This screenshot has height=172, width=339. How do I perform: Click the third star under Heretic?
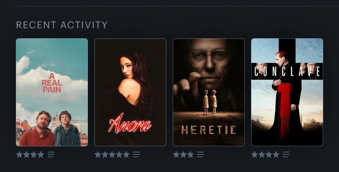point(191,154)
